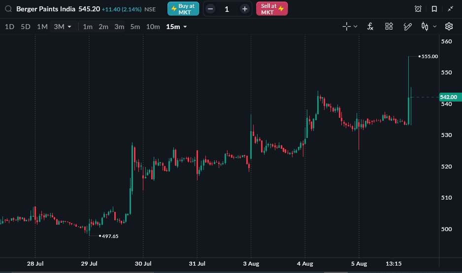Bookmark this stock to watchlist
Screen dimensions: 462x273
coord(434,9)
